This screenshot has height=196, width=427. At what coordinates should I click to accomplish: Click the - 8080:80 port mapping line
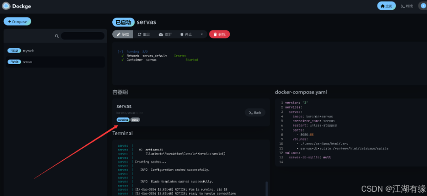point(305,135)
